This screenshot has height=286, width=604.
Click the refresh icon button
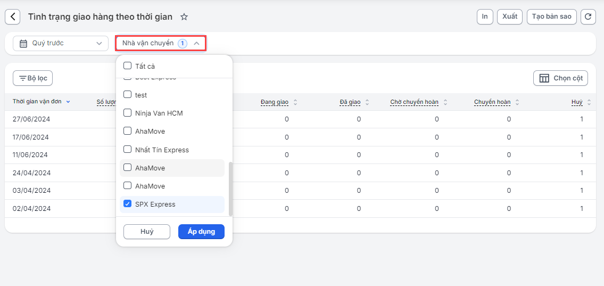click(x=588, y=17)
